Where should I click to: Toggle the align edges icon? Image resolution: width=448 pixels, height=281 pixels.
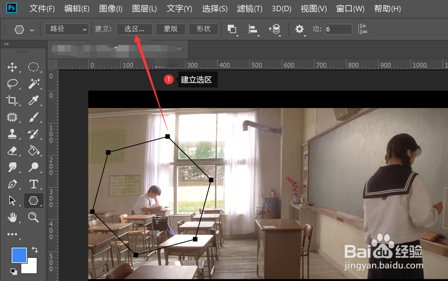click(x=363, y=29)
